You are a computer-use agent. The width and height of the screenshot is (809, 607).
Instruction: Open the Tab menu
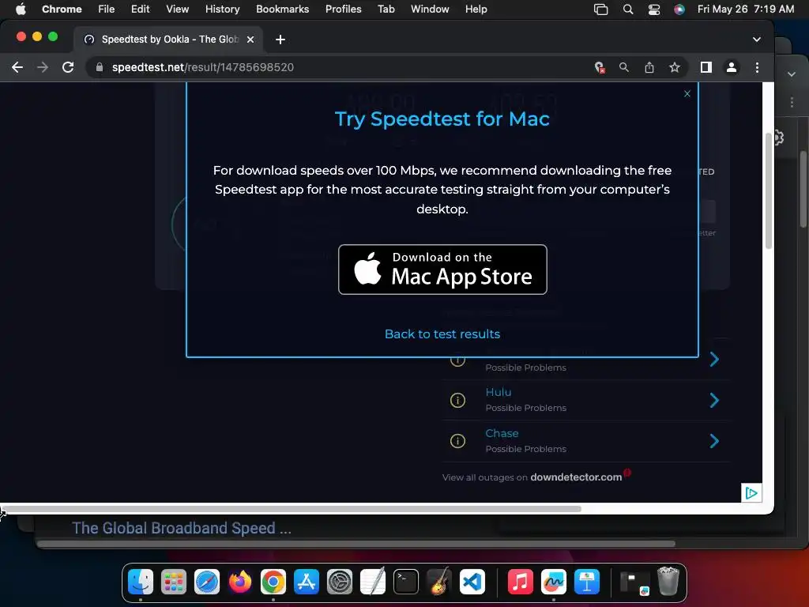[386, 9]
